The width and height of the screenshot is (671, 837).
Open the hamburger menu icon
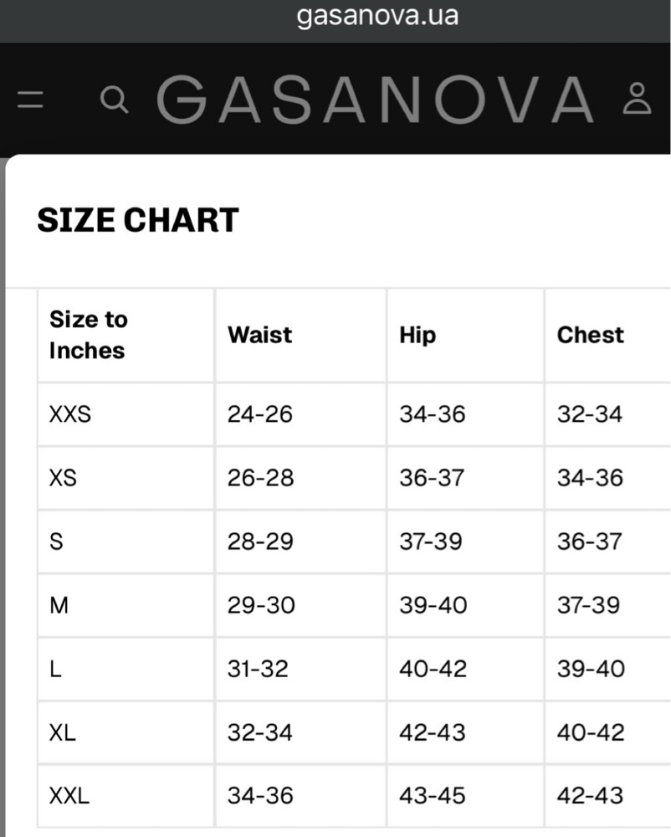tap(30, 100)
